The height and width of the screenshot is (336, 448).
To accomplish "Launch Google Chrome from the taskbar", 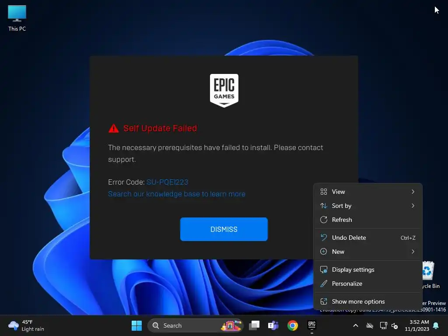I will 293,325.
